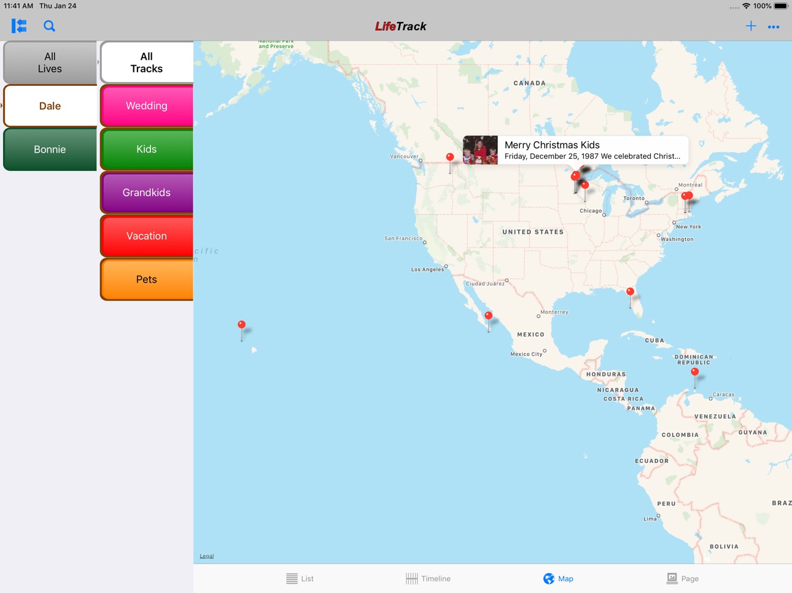Screen dimensions: 792x593
Task: Open the Merry Christmas Kids photo thumbnail
Action: [x=480, y=150]
